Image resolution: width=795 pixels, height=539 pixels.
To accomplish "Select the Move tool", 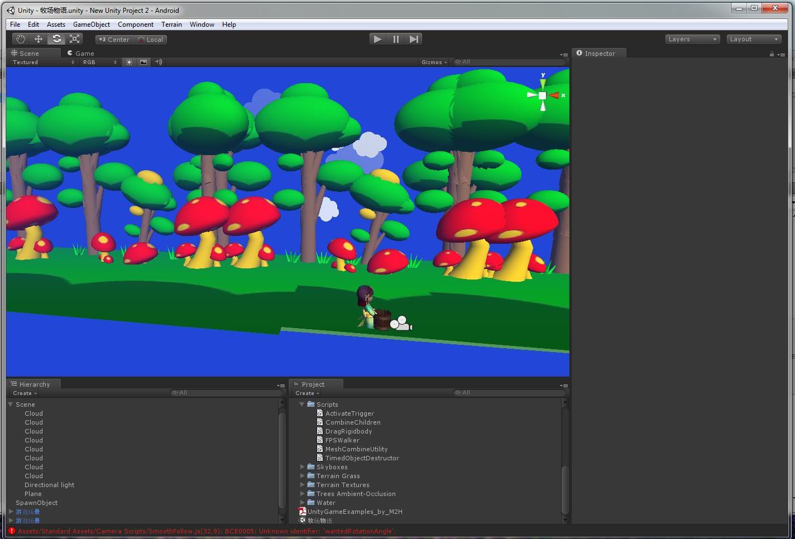I will 39,39.
